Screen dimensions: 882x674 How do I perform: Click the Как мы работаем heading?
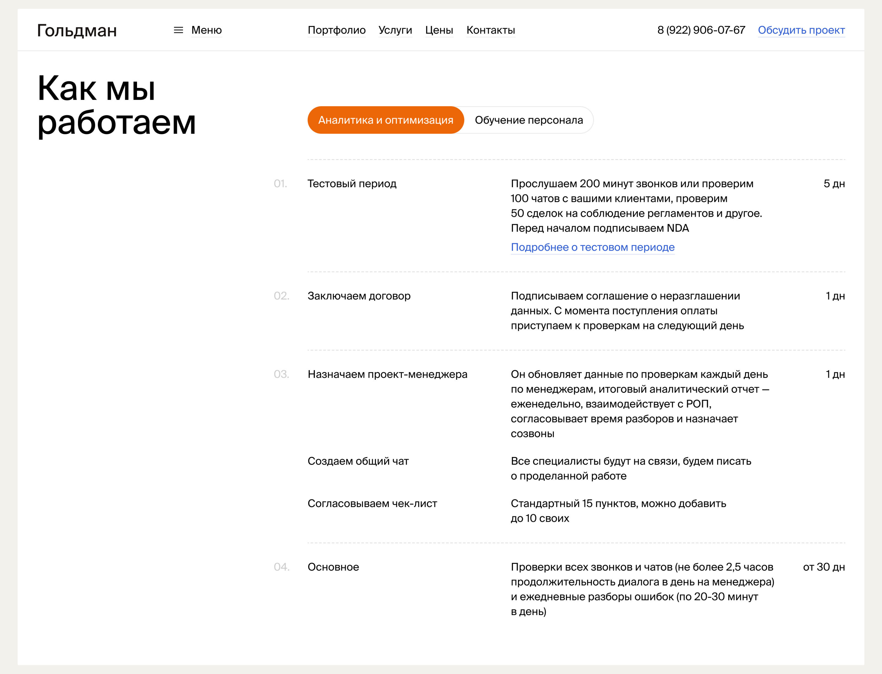click(x=116, y=105)
